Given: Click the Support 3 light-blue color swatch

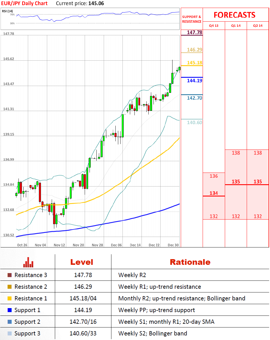Looking at the screenshot, I should point(9,333).
